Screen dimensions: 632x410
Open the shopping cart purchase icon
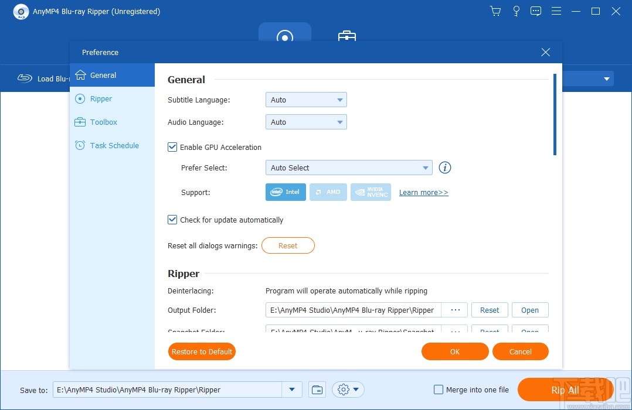coord(495,11)
